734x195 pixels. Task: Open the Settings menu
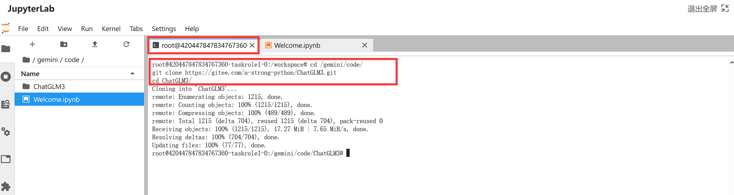[x=164, y=29]
